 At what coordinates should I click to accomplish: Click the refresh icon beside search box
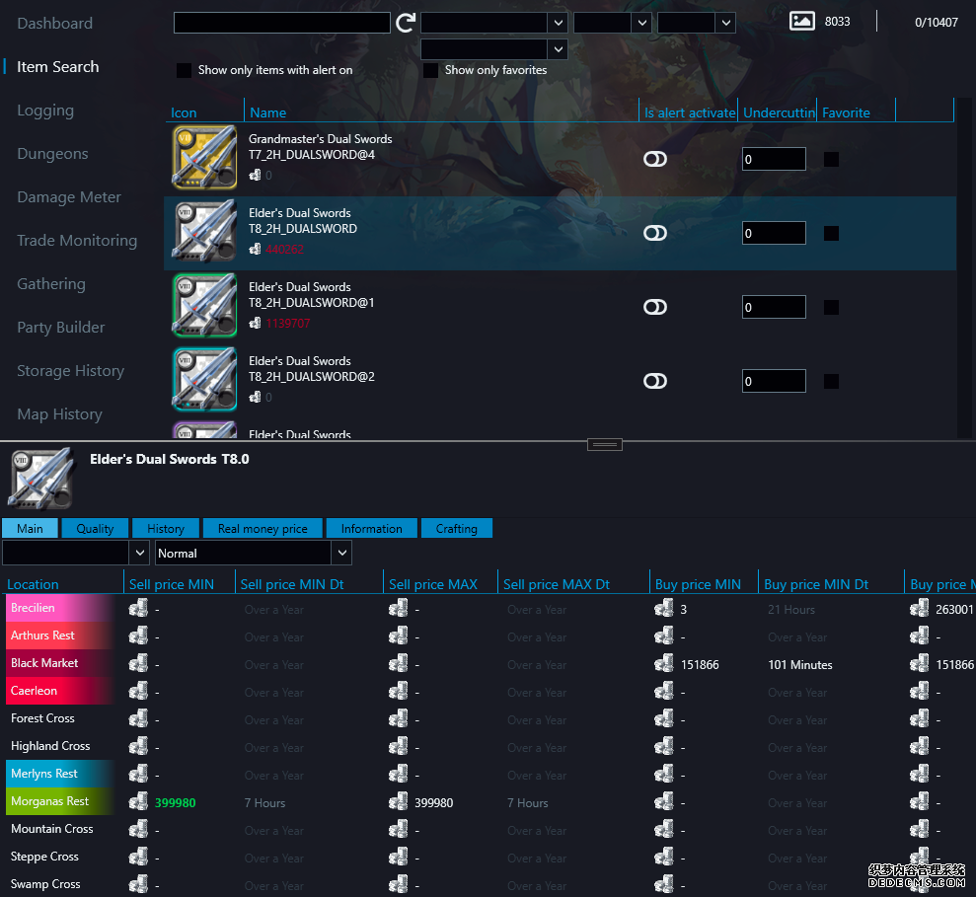click(x=406, y=23)
